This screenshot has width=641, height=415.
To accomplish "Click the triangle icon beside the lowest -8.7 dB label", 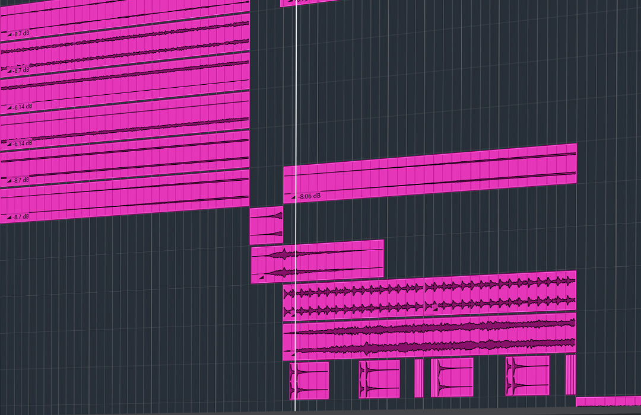I will point(9,218).
